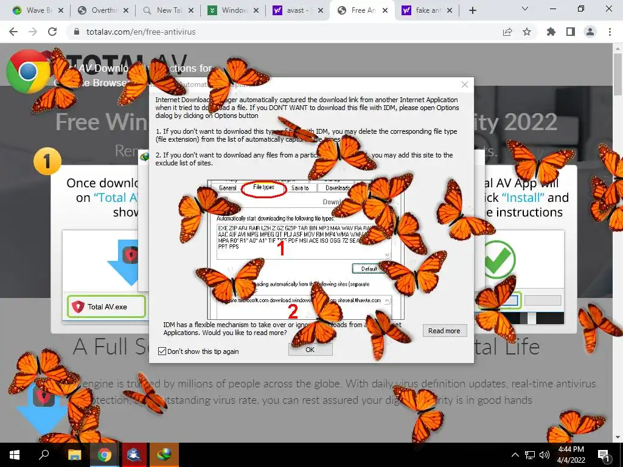Open the notification center icon
Image resolution: width=623 pixels, height=467 pixels.
coord(604,455)
